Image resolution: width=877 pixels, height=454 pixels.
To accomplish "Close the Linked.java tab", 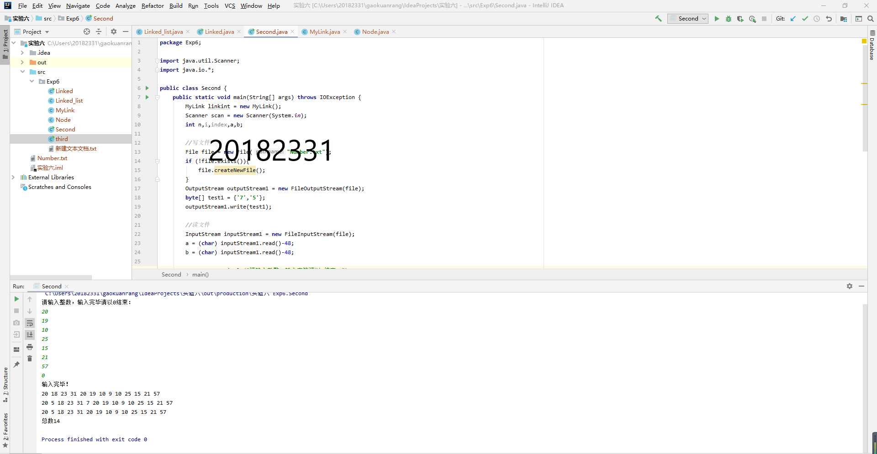I will [239, 31].
